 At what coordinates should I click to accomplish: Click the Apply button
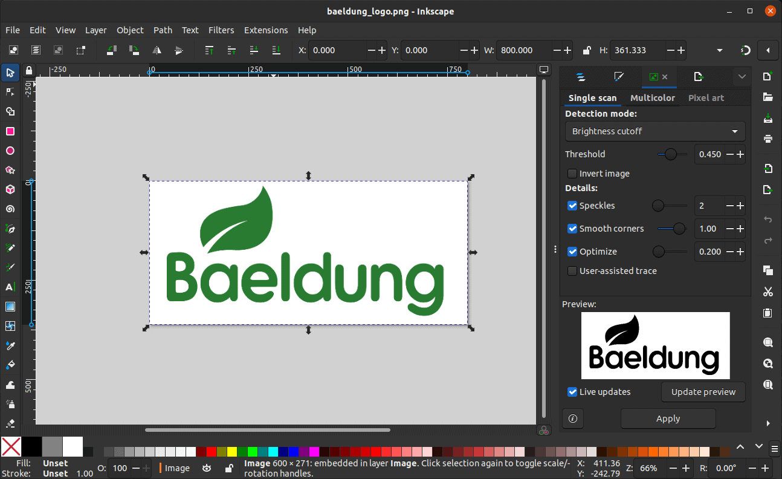click(x=668, y=419)
